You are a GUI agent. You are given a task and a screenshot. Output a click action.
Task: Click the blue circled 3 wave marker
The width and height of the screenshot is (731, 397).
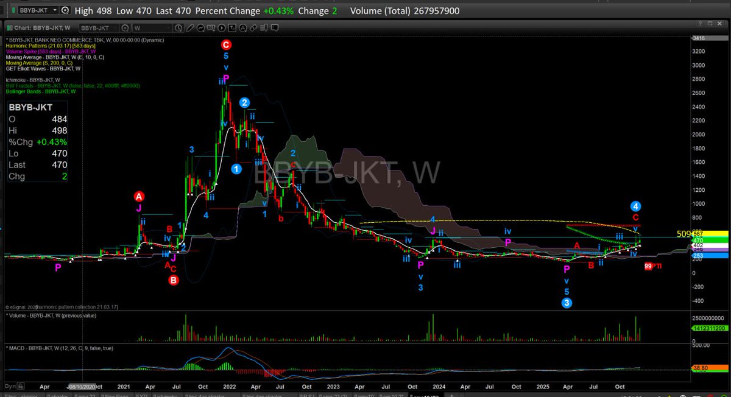[x=567, y=303]
